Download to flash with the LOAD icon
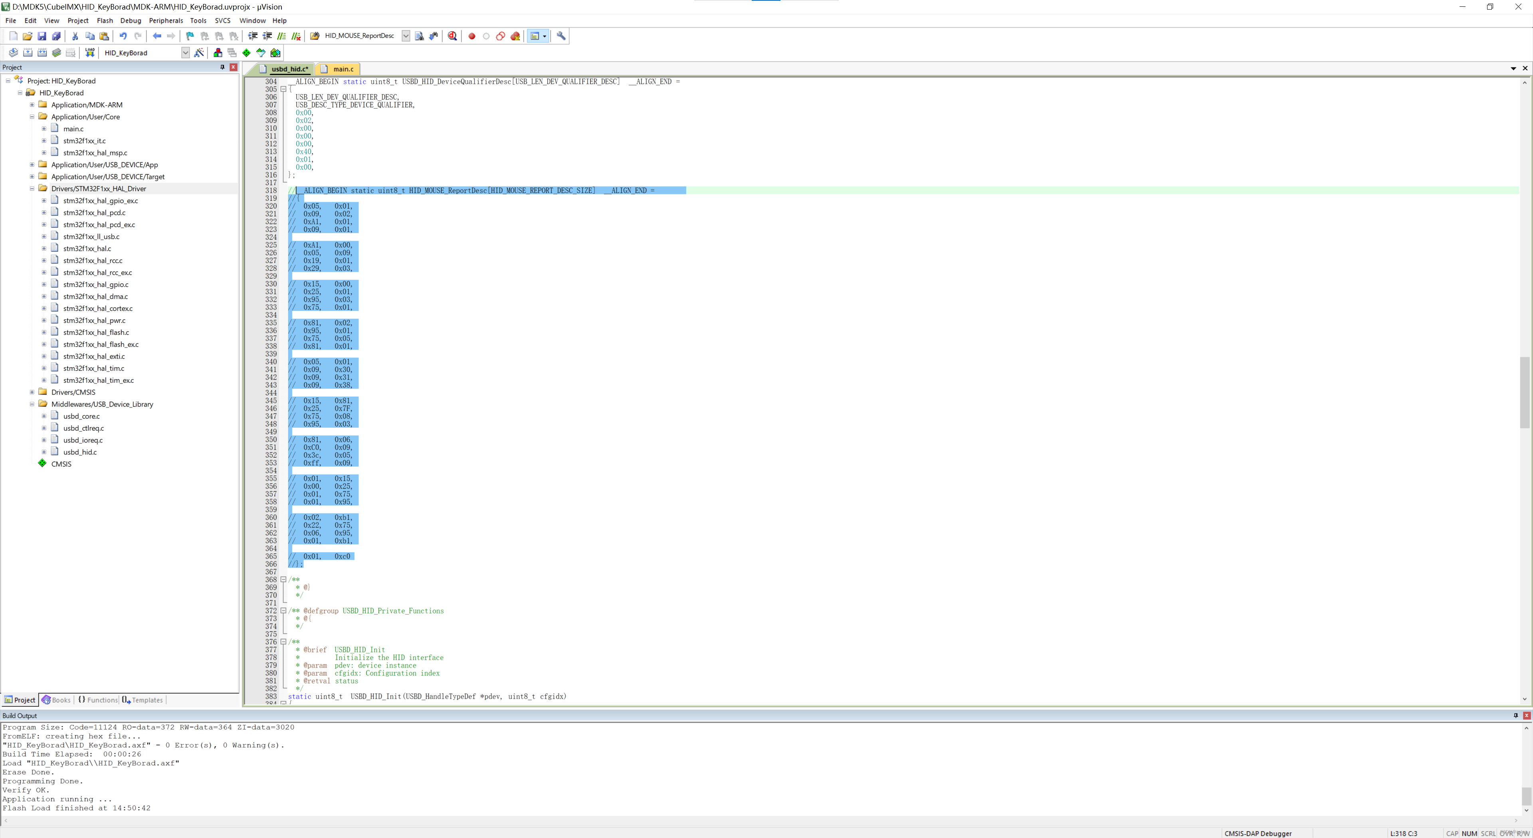The width and height of the screenshot is (1533, 838). (90, 53)
